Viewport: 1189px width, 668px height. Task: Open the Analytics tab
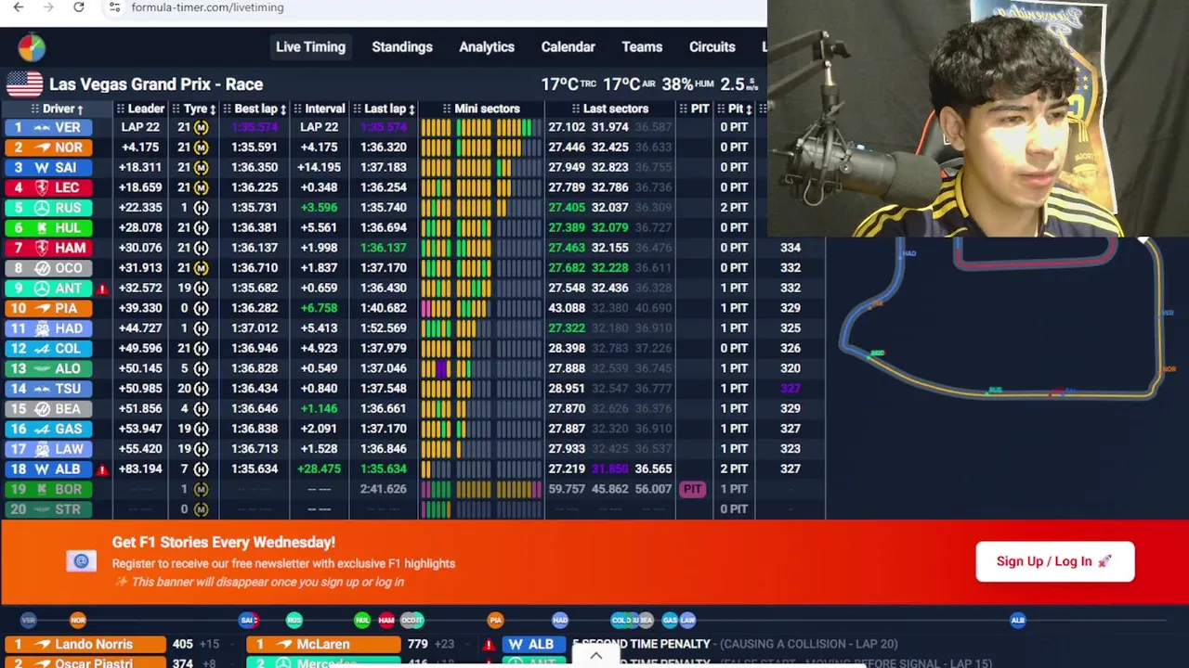pyautogui.click(x=487, y=47)
